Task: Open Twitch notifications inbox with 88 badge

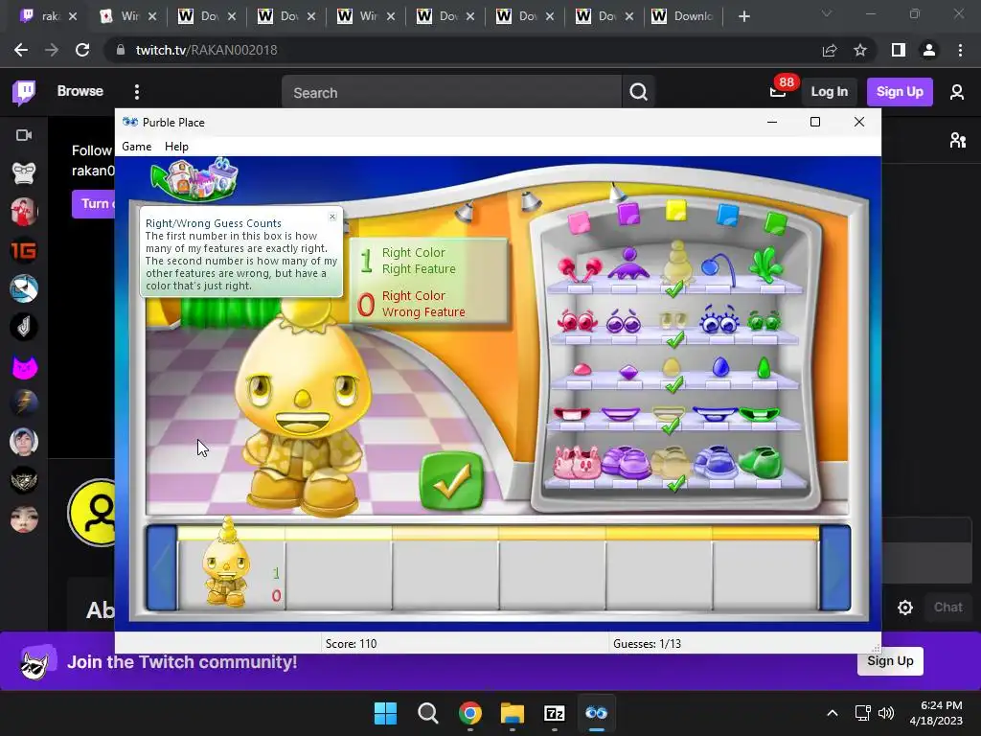Action: pyautogui.click(x=778, y=92)
